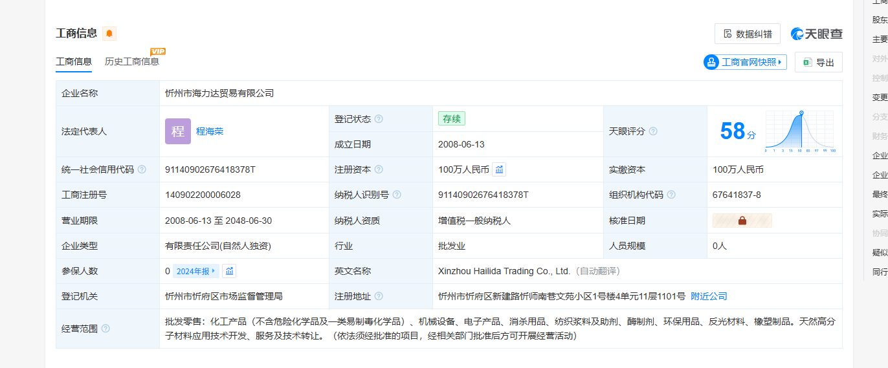Viewport: 888px width, 368px height.
Task: Click the purple 程 avatar icon
Action: [x=178, y=131]
